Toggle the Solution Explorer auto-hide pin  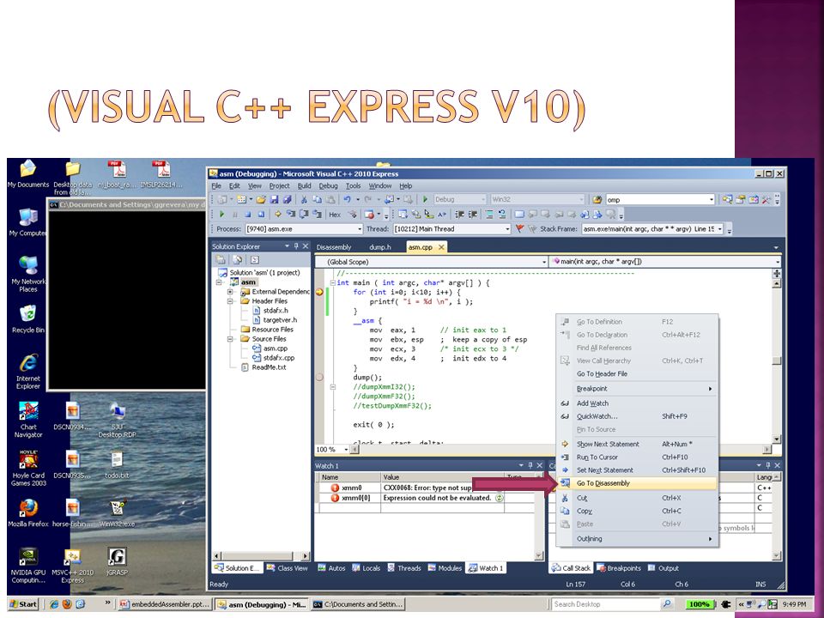pyautogui.click(x=296, y=246)
